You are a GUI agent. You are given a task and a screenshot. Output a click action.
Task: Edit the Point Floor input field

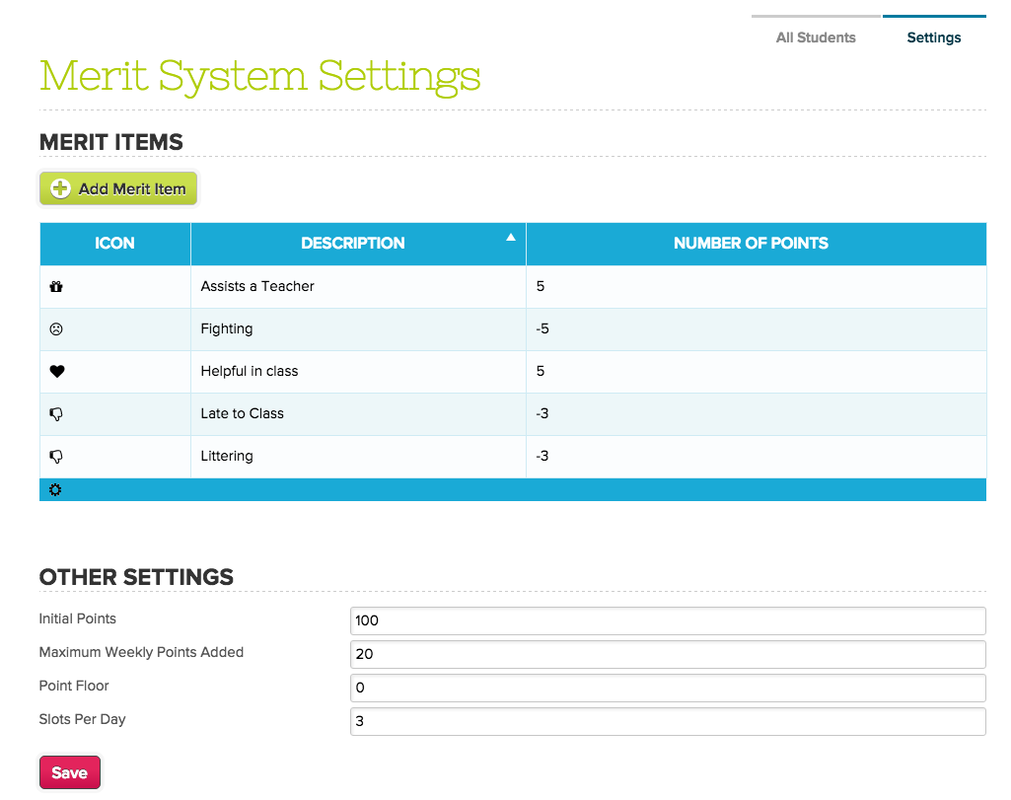(668, 688)
